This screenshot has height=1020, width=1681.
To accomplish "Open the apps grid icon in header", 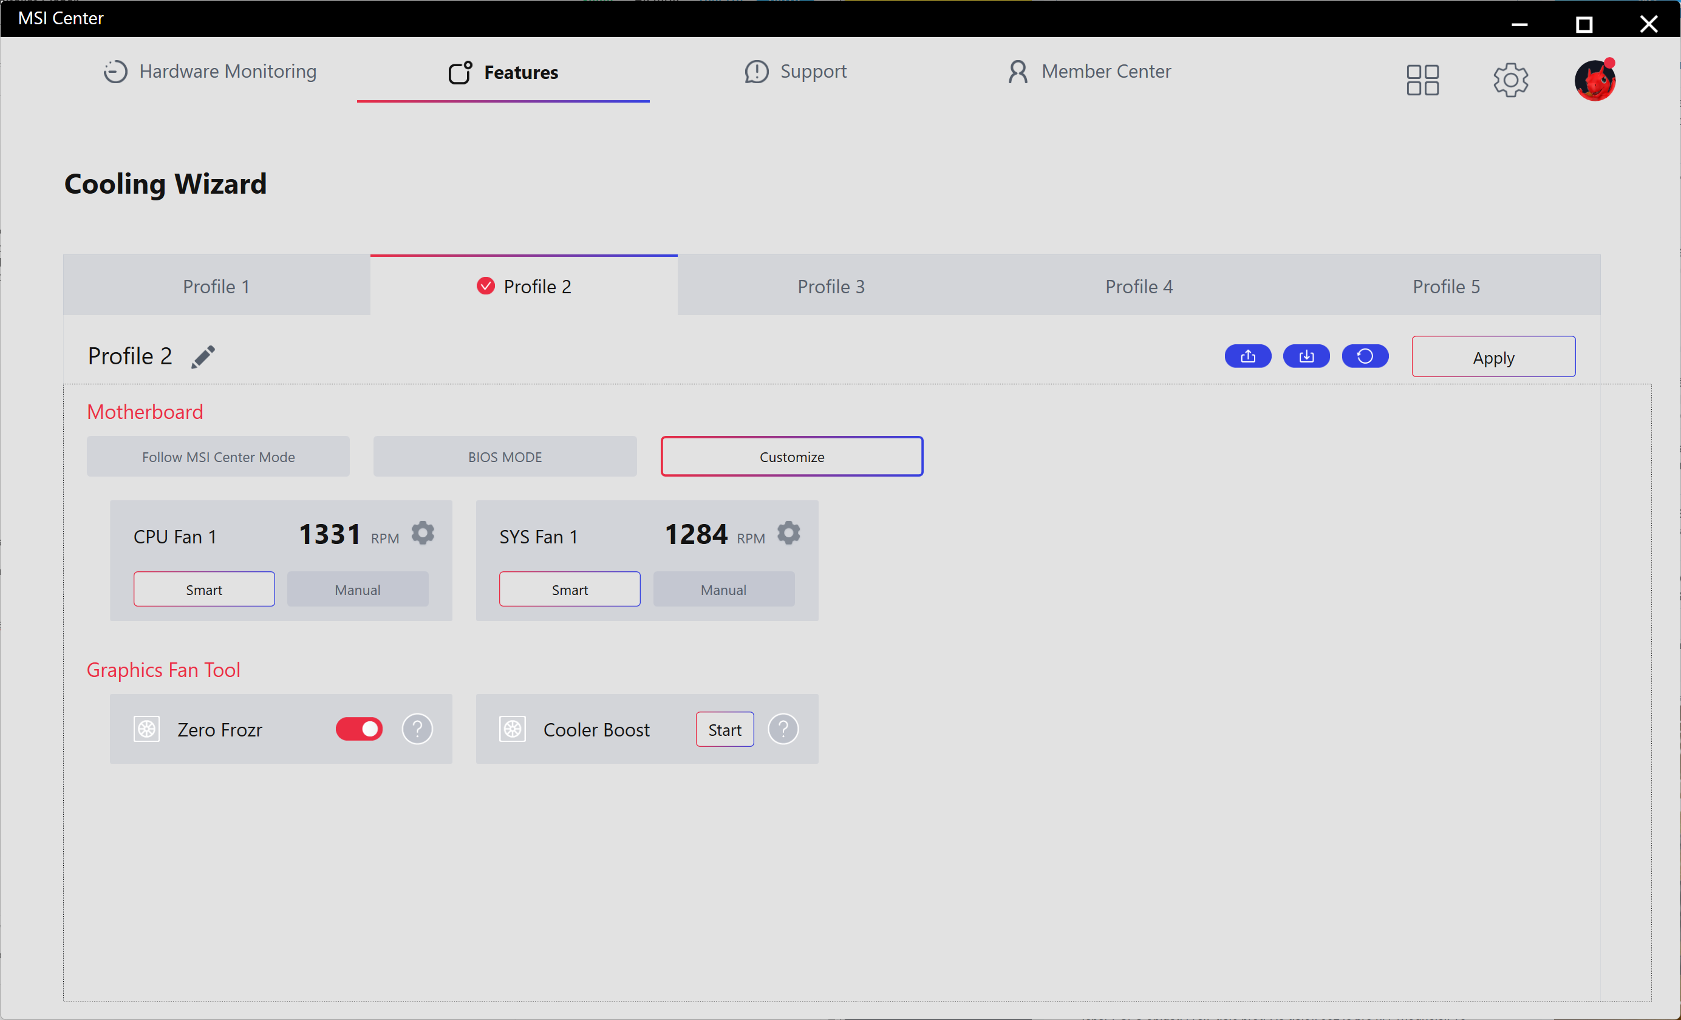I will coord(1422,80).
